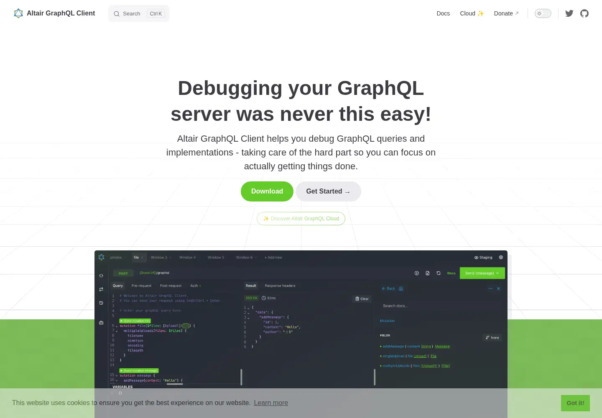Open the Twitter icon link
The image size is (602, 418).
(x=569, y=13)
